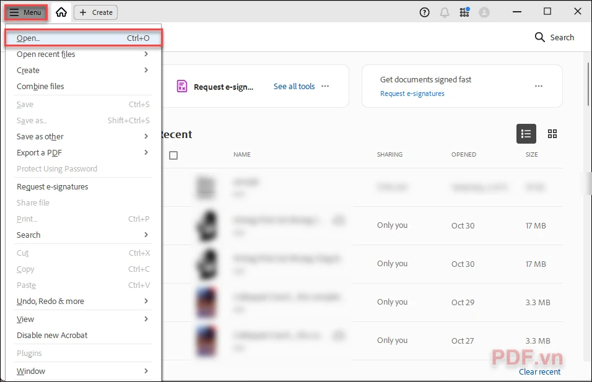The image size is (592, 382).
Task: Open the notifications bell icon
Action: point(445,12)
